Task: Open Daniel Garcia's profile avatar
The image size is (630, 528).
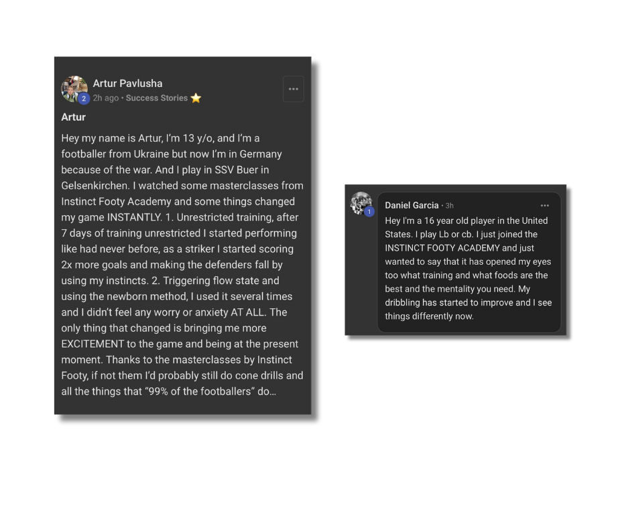Action: pyautogui.click(x=361, y=202)
